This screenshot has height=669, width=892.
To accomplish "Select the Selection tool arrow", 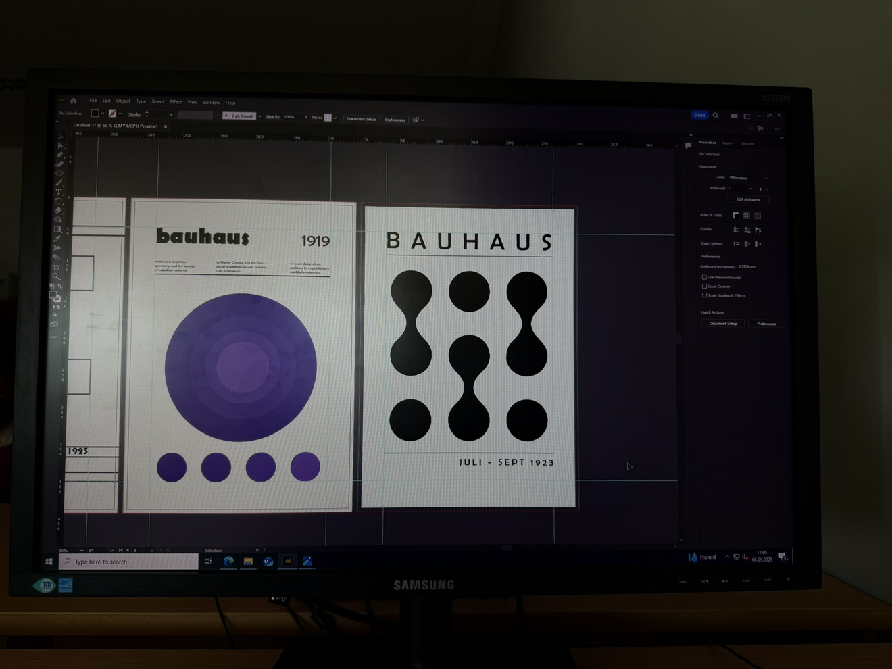I will tap(61, 137).
